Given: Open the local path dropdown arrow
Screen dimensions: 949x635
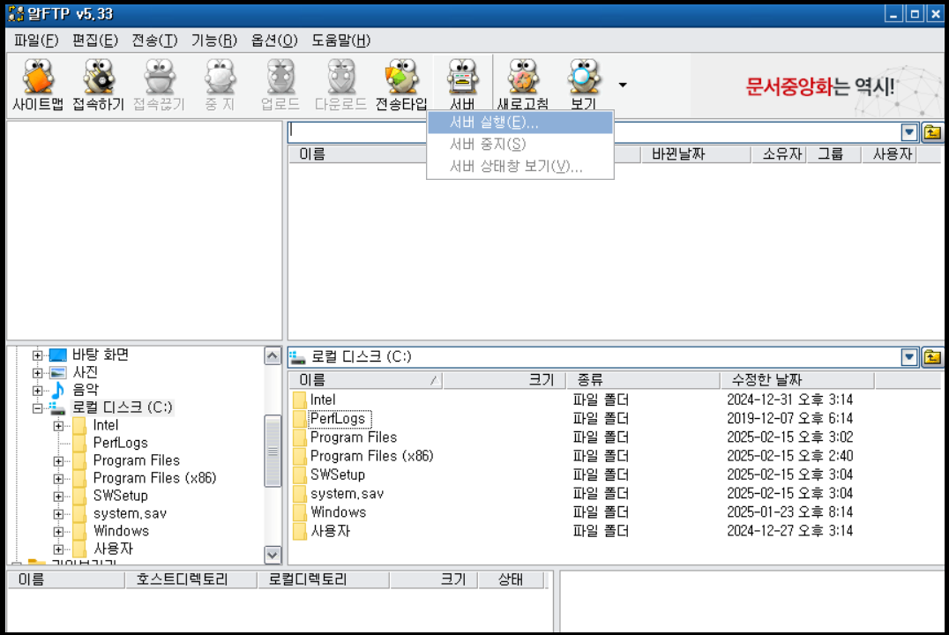Looking at the screenshot, I should (909, 357).
